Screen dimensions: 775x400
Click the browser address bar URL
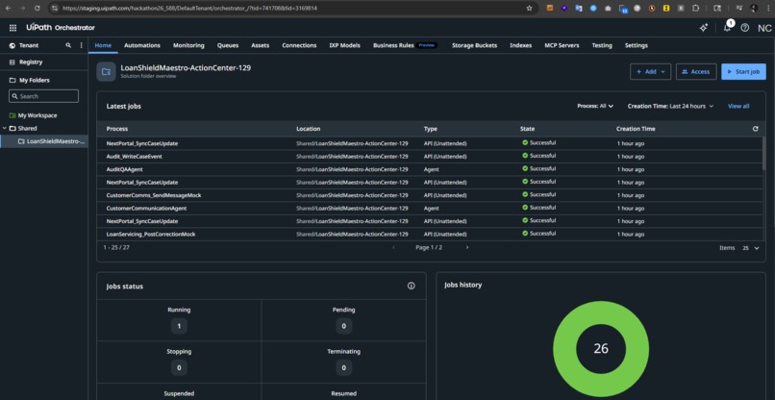tap(189, 8)
